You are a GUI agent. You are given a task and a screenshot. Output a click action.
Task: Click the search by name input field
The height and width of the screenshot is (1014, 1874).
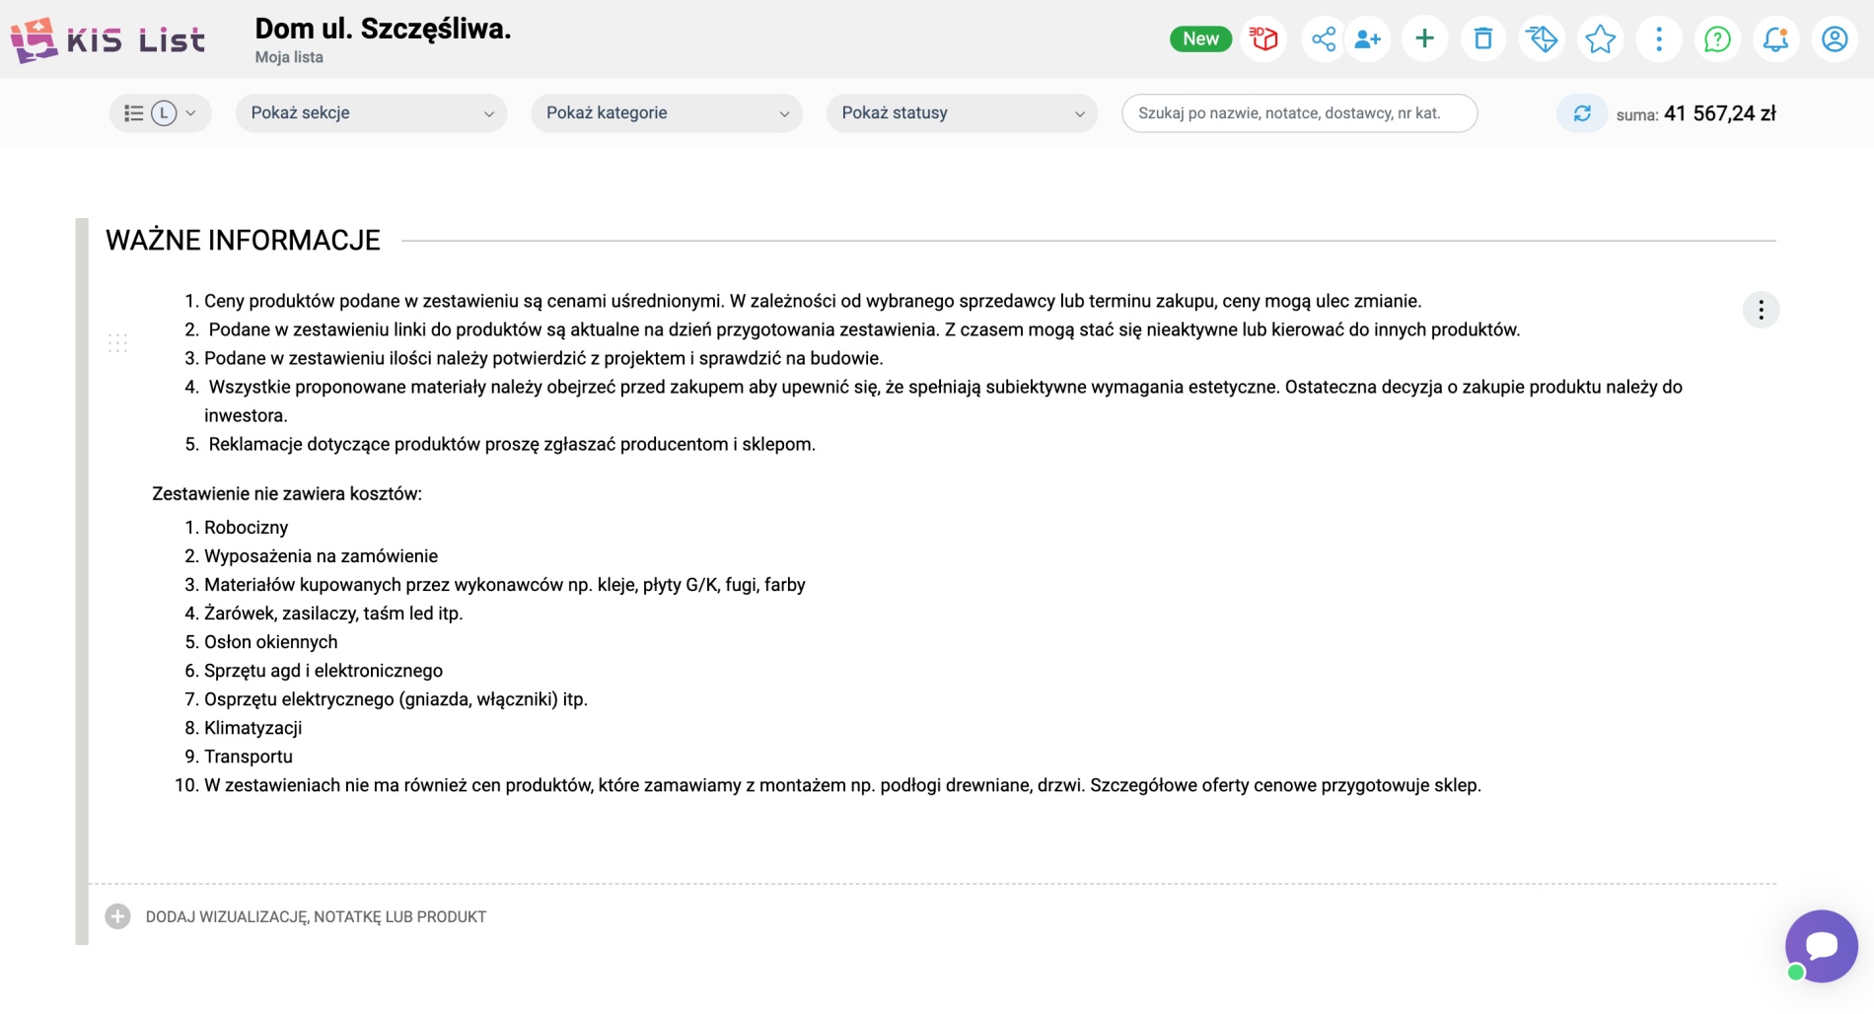click(1299, 113)
